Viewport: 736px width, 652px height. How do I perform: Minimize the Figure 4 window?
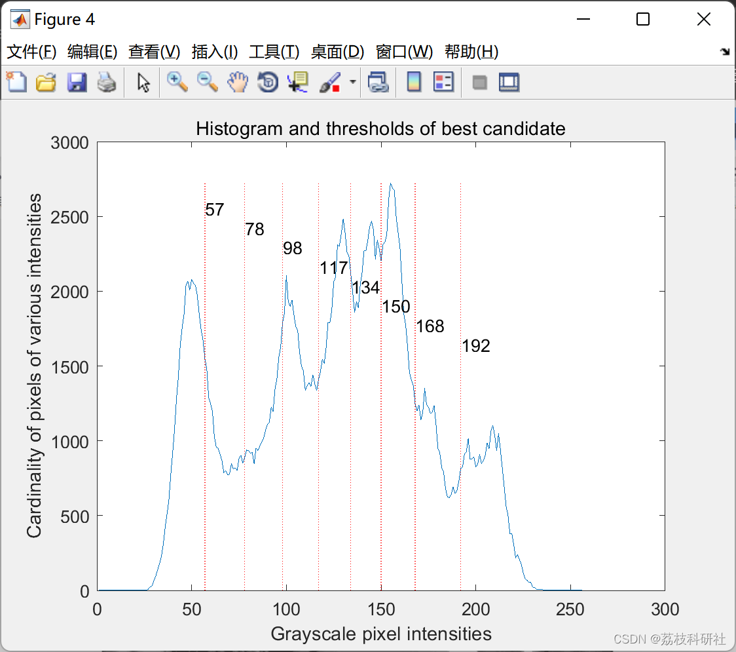(583, 19)
